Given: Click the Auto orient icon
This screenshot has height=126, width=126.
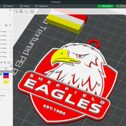Looking at the screenshot, I should point(27,11).
